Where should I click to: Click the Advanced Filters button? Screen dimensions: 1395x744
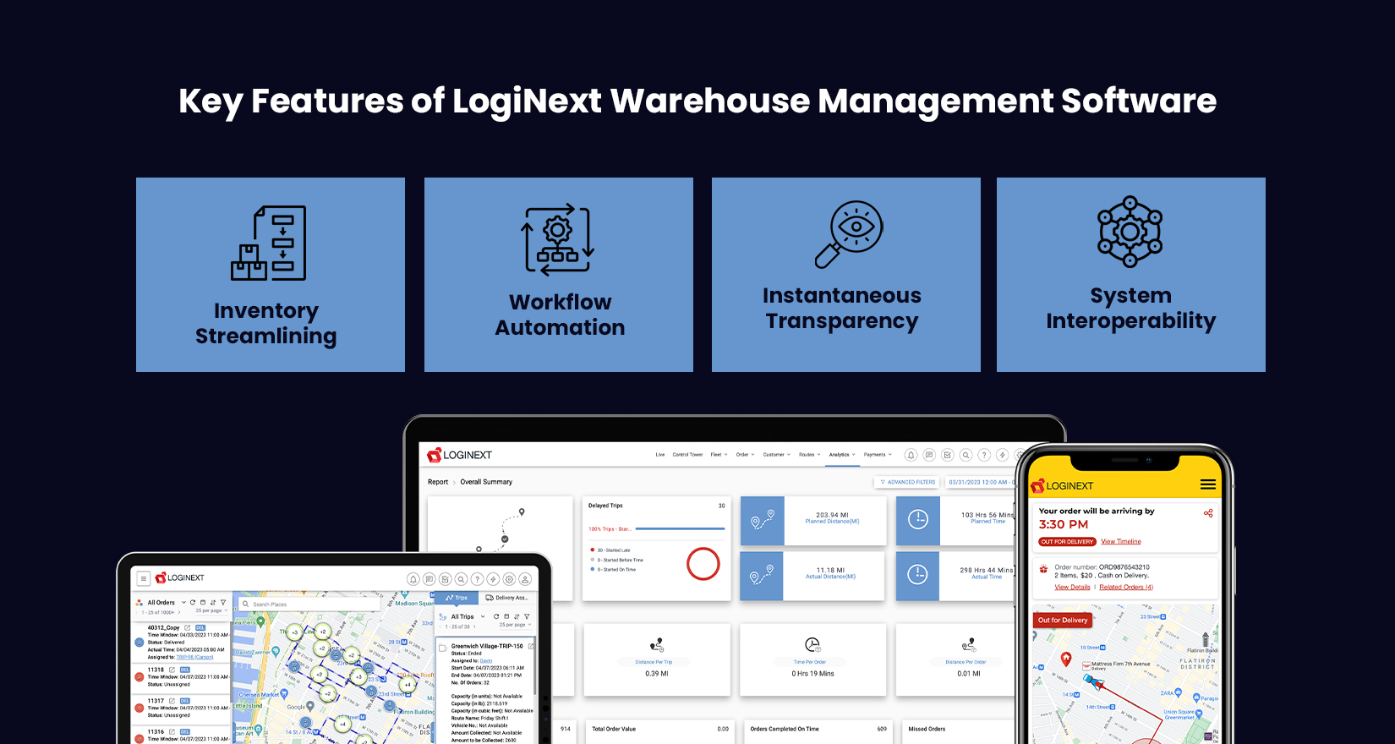pos(908,482)
